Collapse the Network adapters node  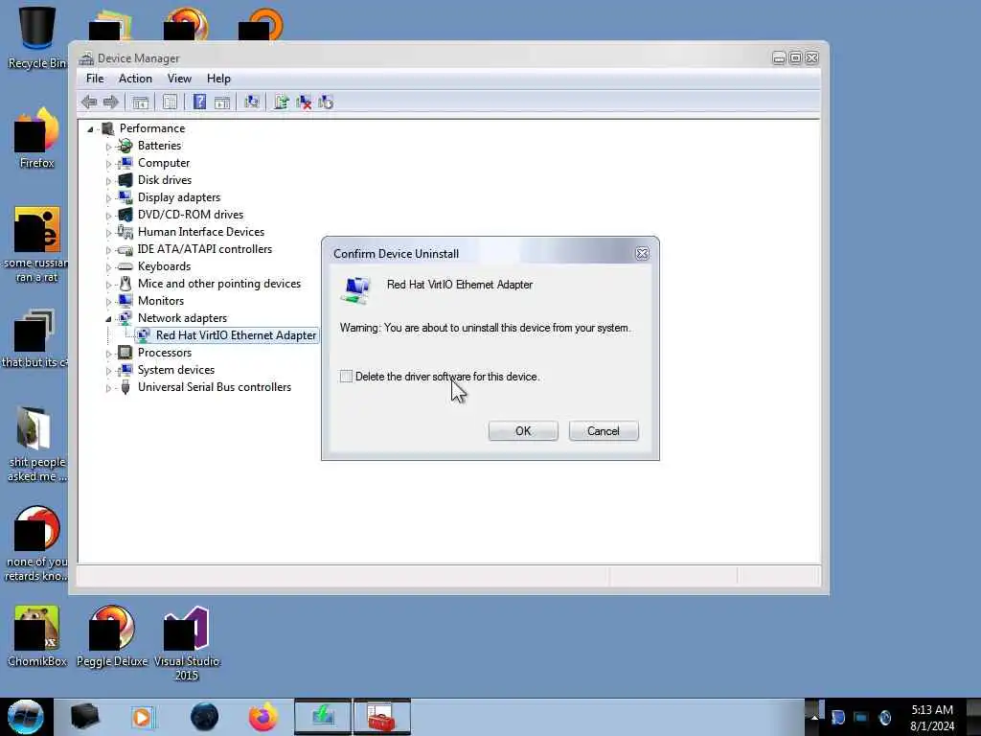tap(108, 319)
